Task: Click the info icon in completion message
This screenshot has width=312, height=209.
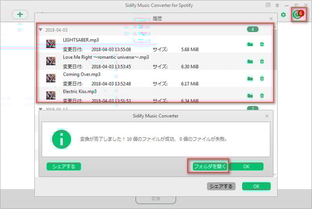Action: (x=62, y=139)
